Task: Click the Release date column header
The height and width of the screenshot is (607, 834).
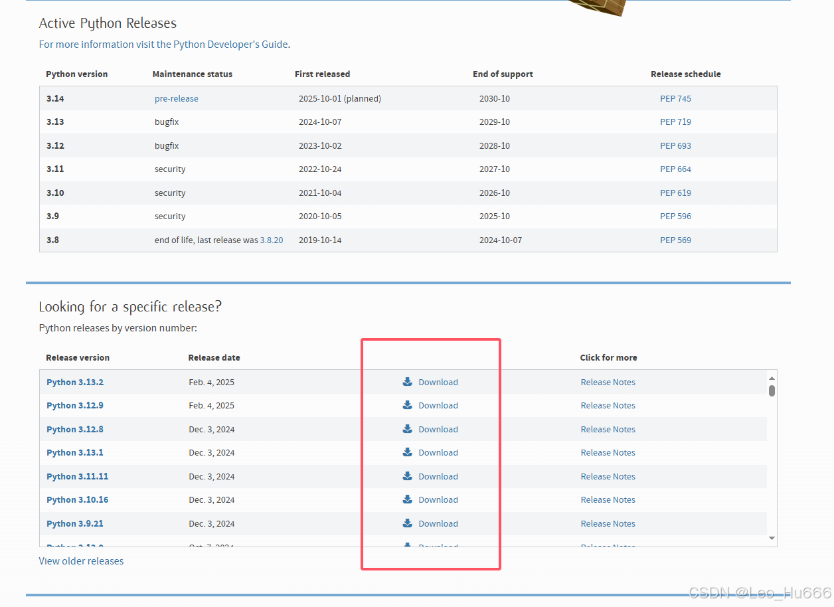Action: click(x=214, y=357)
